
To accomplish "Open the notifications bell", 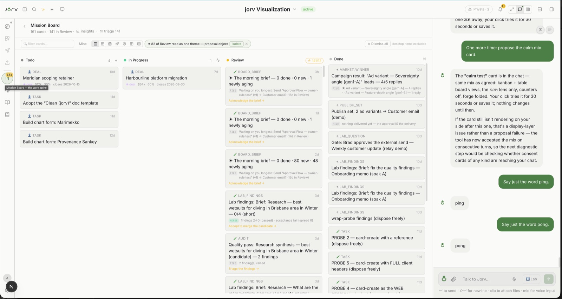I will pos(500,9).
